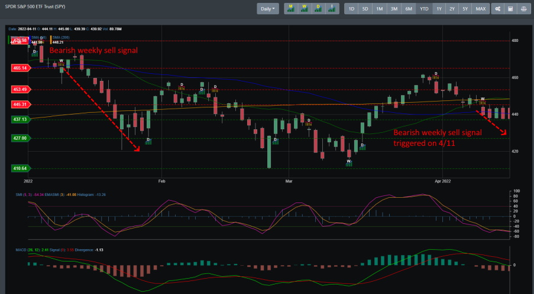Click the 480 value on the price axis
The image size is (534, 294).
515,41
